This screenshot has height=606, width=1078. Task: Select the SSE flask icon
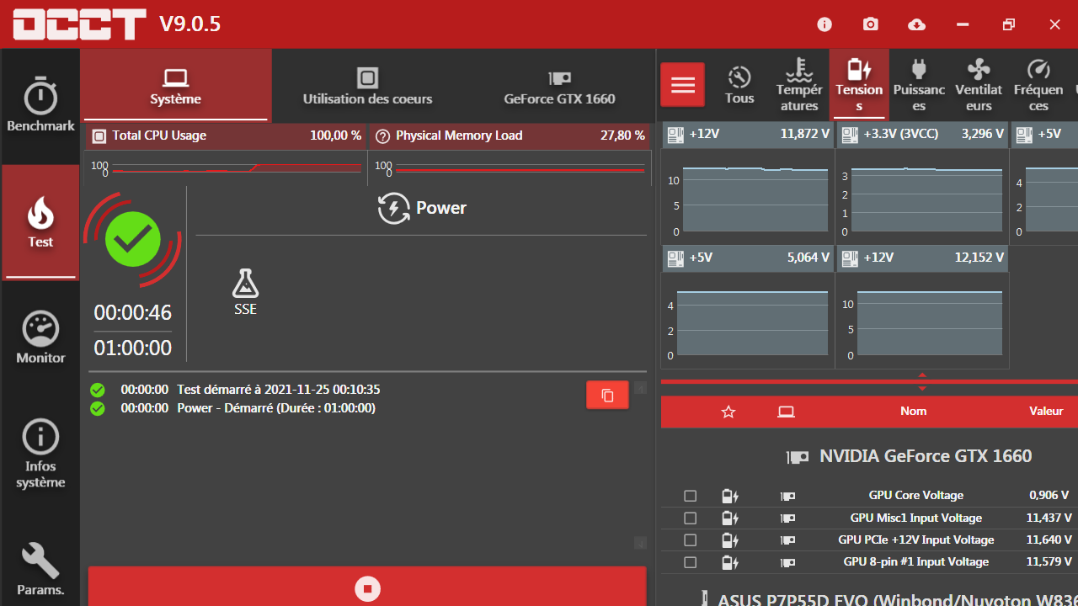point(245,284)
